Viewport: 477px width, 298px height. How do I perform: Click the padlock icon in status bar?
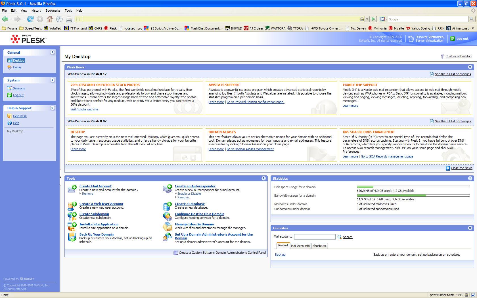(467, 295)
